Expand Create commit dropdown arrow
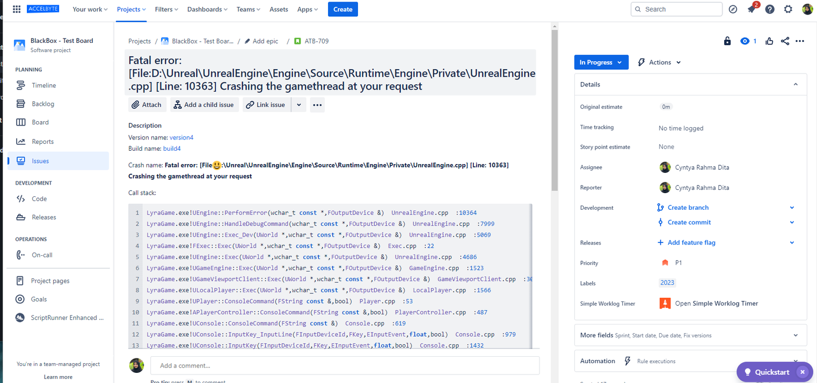The image size is (817, 383). click(792, 222)
